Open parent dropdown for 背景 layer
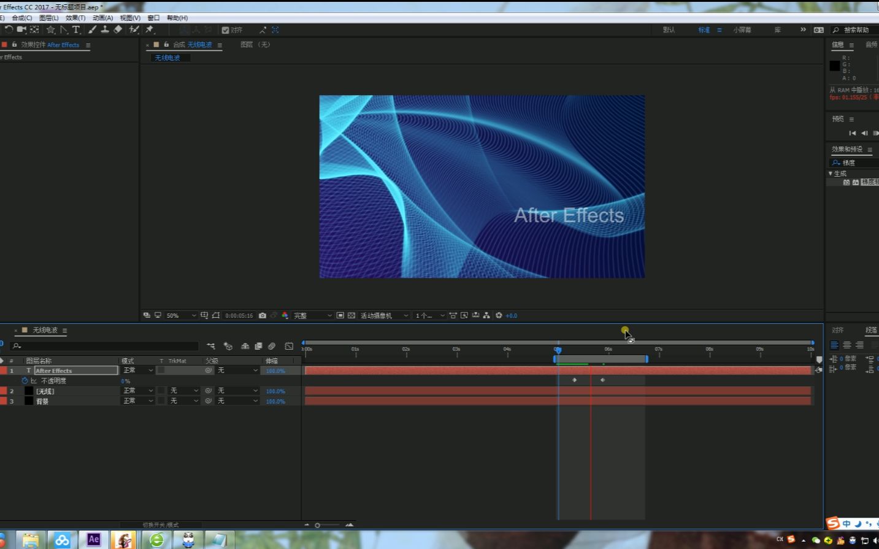The width and height of the screenshot is (879, 549). [x=238, y=401]
